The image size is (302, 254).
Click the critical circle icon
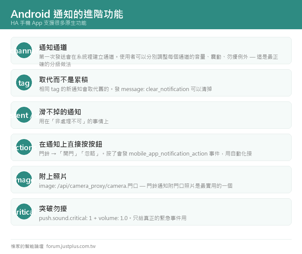click(24, 212)
